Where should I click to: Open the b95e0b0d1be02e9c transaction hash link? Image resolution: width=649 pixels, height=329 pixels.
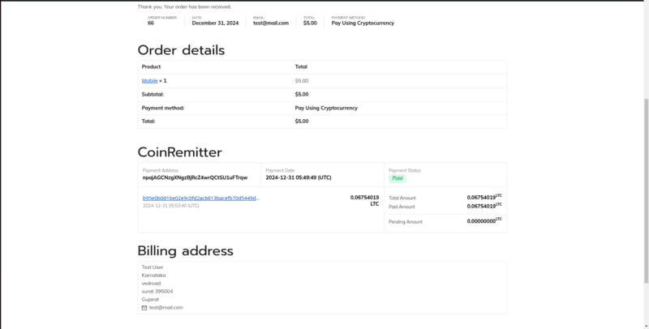(201, 198)
